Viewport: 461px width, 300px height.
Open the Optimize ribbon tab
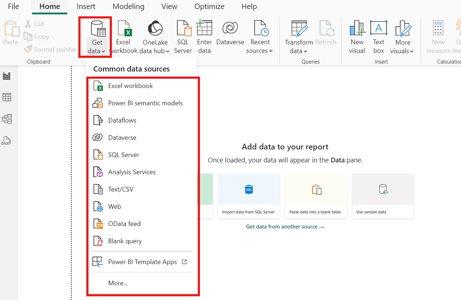point(209,6)
